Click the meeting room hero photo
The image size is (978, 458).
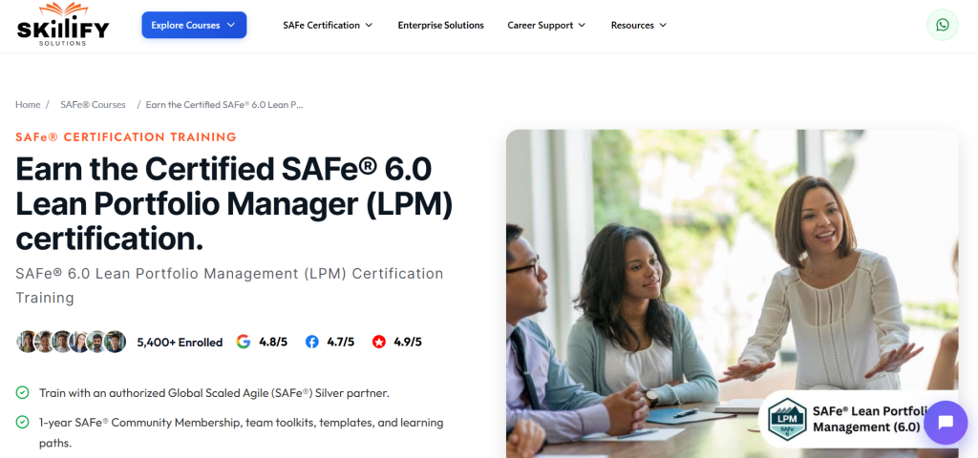732,294
